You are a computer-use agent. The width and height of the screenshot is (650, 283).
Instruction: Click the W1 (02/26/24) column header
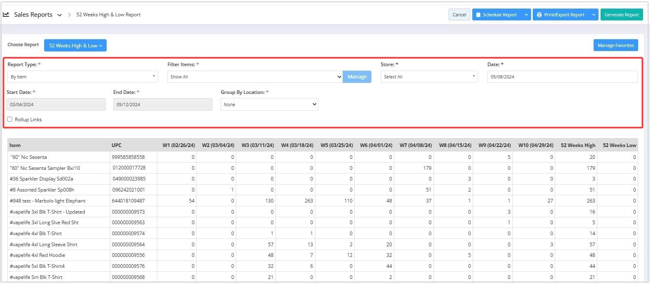point(179,145)
